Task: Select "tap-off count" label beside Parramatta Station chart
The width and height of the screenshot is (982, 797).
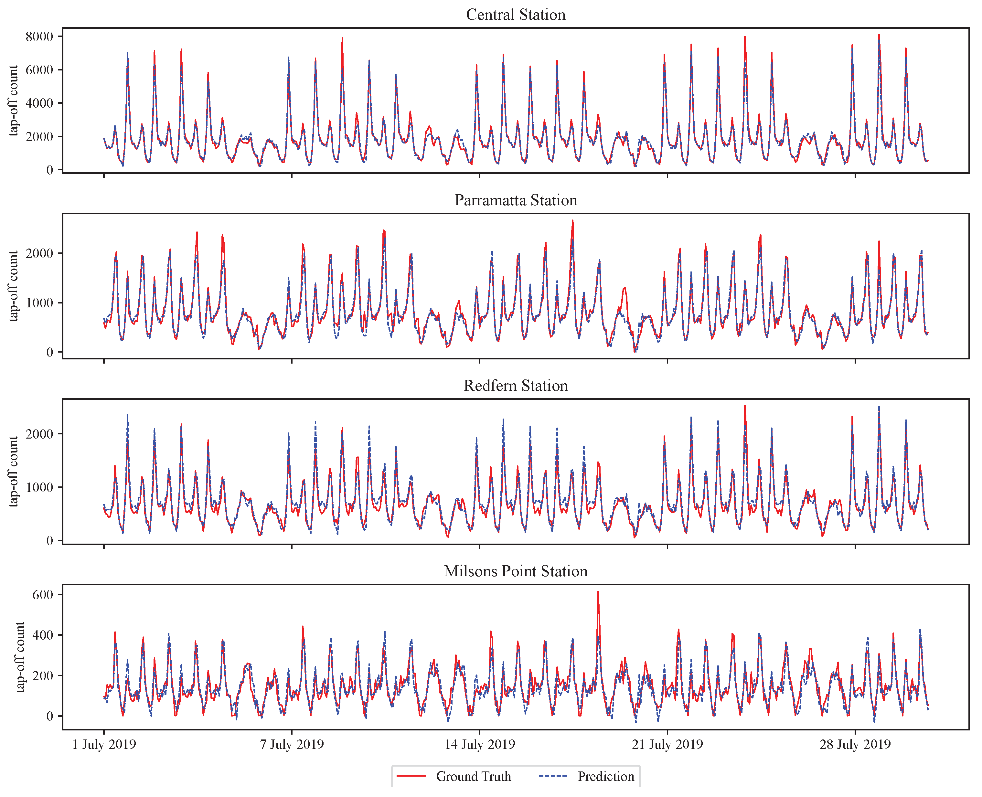Action: click(x=13, y=286)
